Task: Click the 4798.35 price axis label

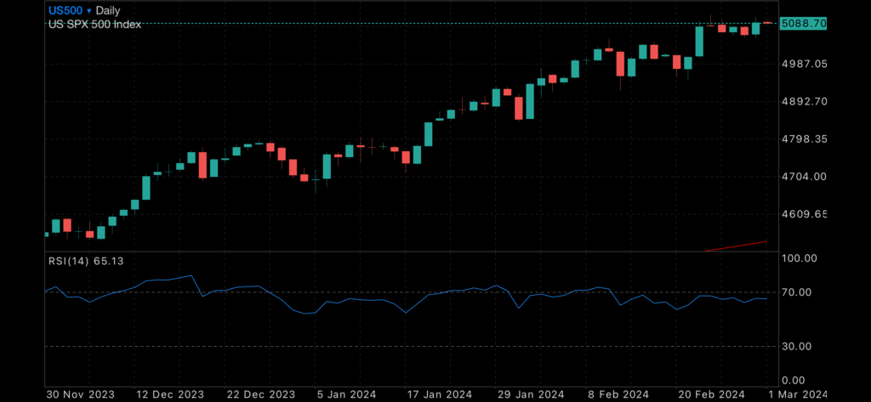Action: (805, 139)
